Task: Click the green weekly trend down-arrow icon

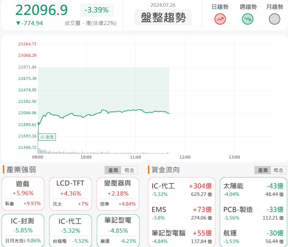Action: pos(248,19)
